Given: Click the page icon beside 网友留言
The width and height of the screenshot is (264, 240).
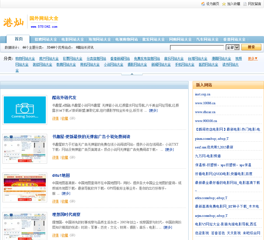Looking at the screenshot, I should pyautogui.click(x=245, y=4).
